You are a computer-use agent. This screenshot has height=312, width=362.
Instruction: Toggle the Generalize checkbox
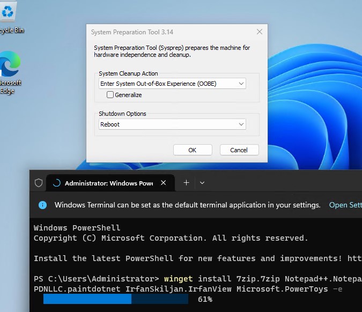110,94
